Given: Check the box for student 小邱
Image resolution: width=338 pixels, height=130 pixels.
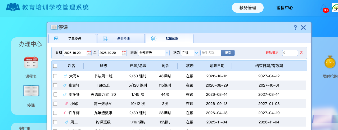Looking at the screenshot, I should pos(55,104).
